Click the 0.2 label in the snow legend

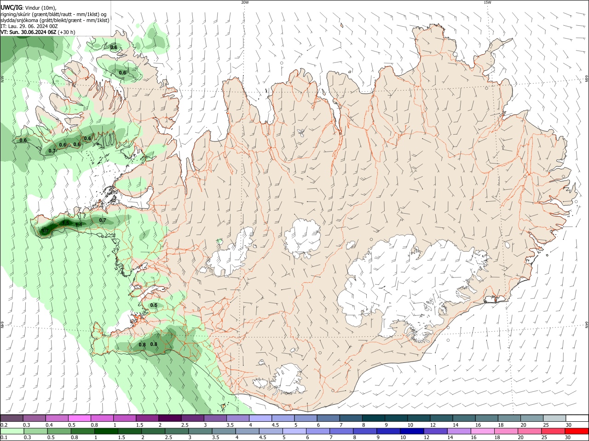pyautogui.click(x=4, y=425)
